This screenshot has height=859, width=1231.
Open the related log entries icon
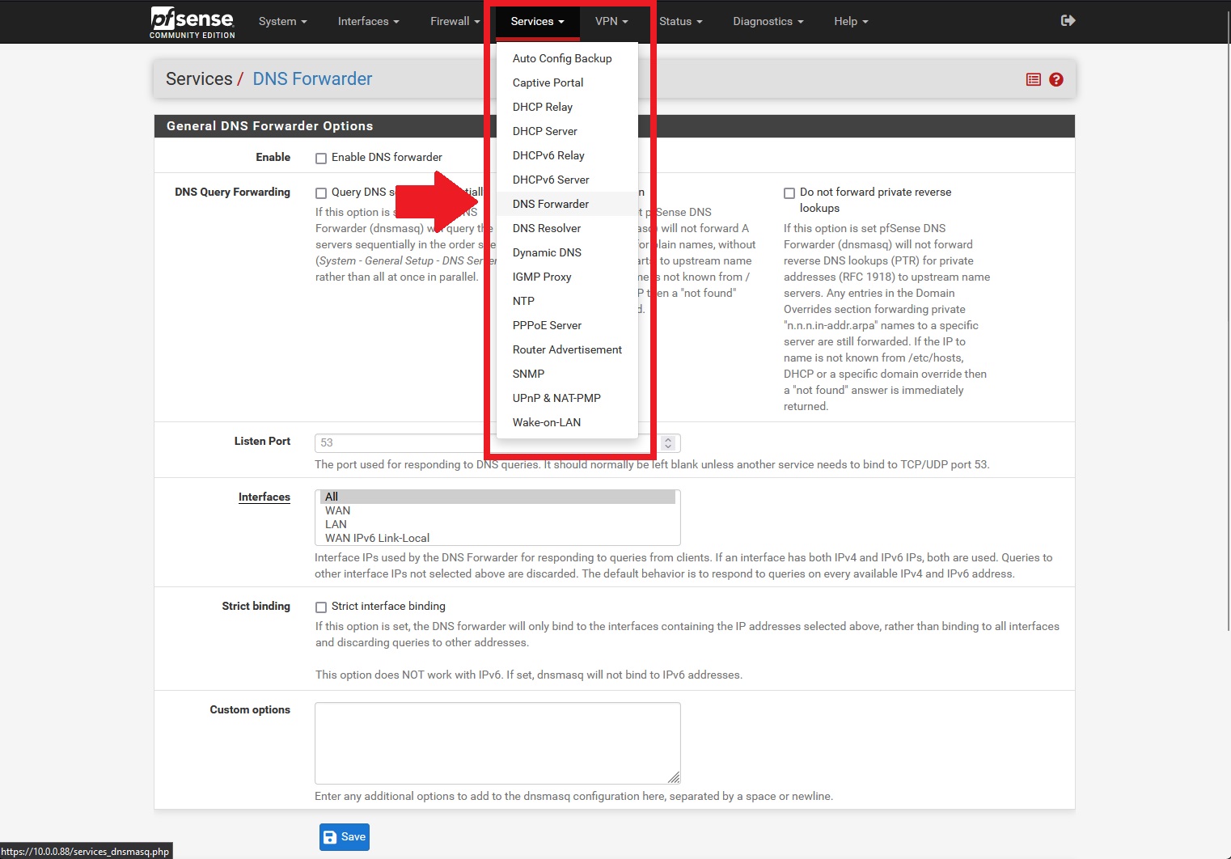point(1033,79)
